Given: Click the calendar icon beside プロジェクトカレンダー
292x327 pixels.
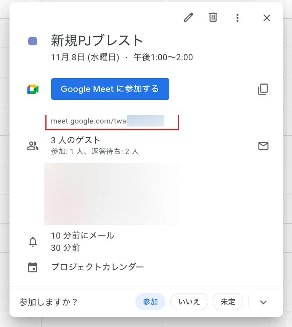Looking at the screenshot, I should [x=33, y=267].
